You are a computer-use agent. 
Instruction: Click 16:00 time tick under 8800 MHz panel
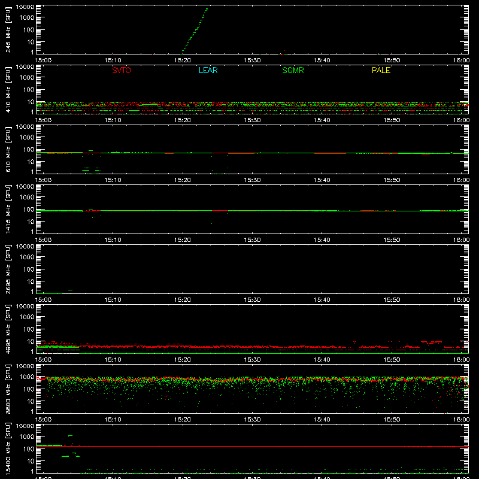(x=461, y=420)
